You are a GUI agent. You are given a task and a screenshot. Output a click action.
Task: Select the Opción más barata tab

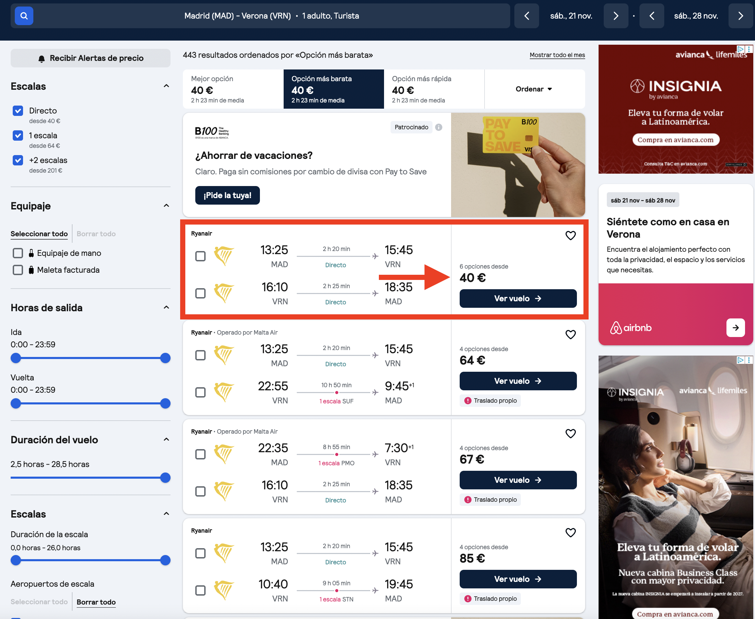[x=333, y=89]
